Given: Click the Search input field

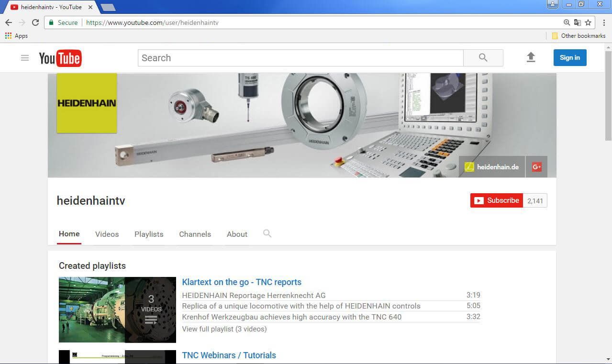Looking at the screenshot, I should 300,58.
